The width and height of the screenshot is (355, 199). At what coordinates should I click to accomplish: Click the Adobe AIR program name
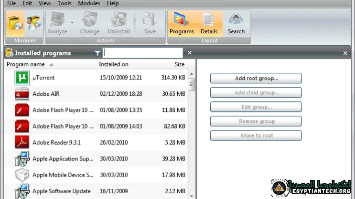pos(46,94)
